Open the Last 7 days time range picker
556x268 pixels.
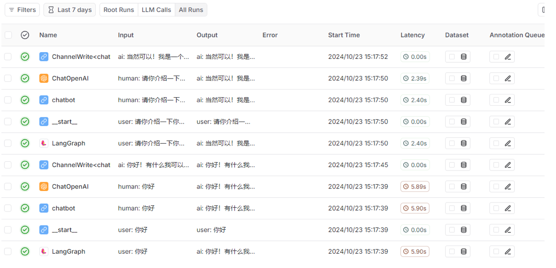tap(69, 10)
